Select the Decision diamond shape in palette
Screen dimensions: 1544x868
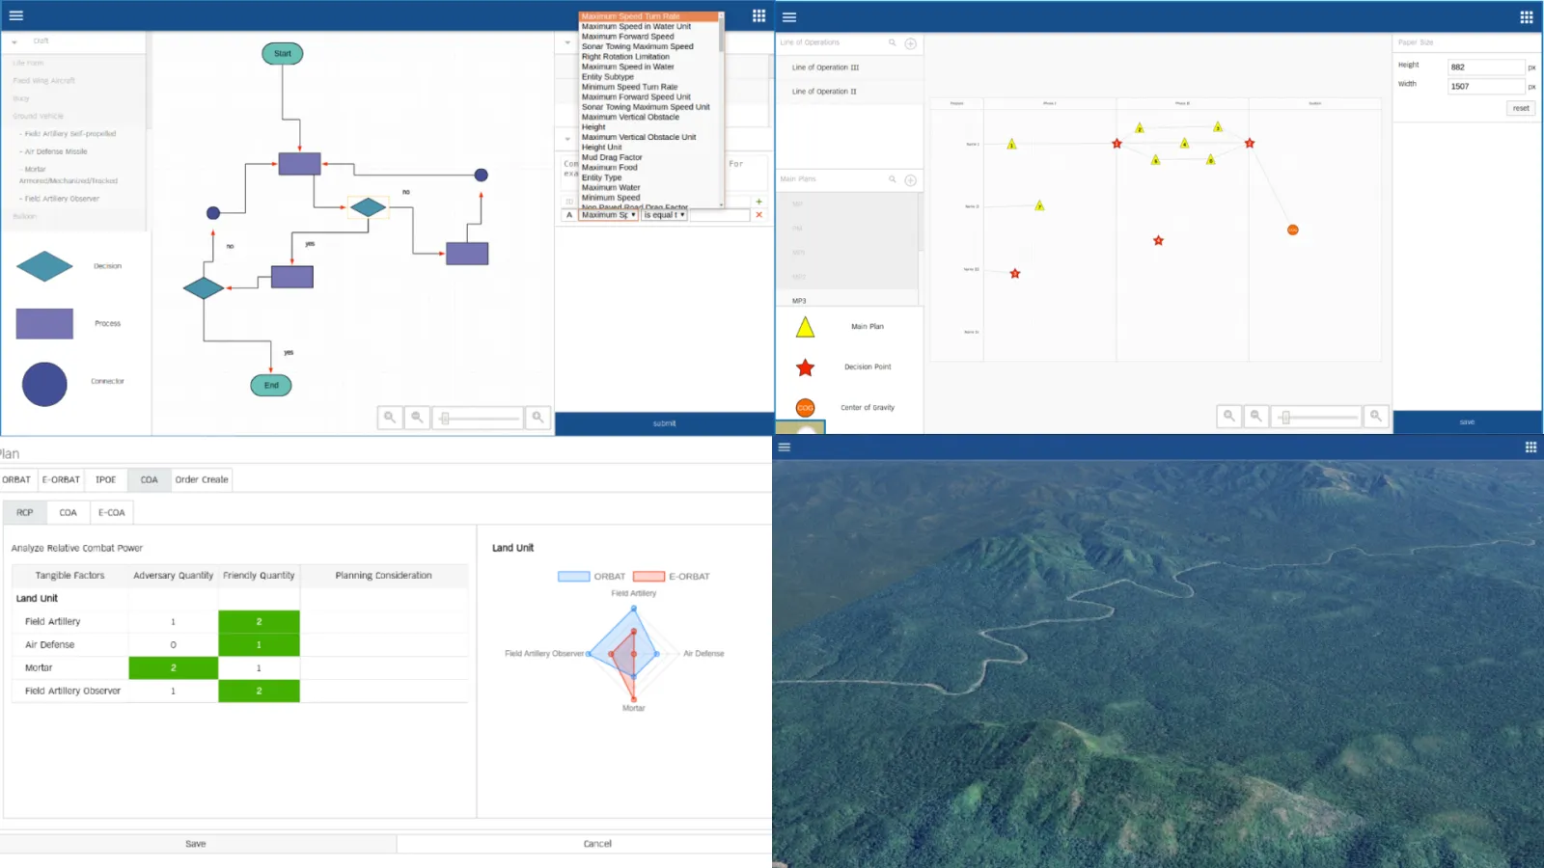pyautogui.click(x=44, y=266)
